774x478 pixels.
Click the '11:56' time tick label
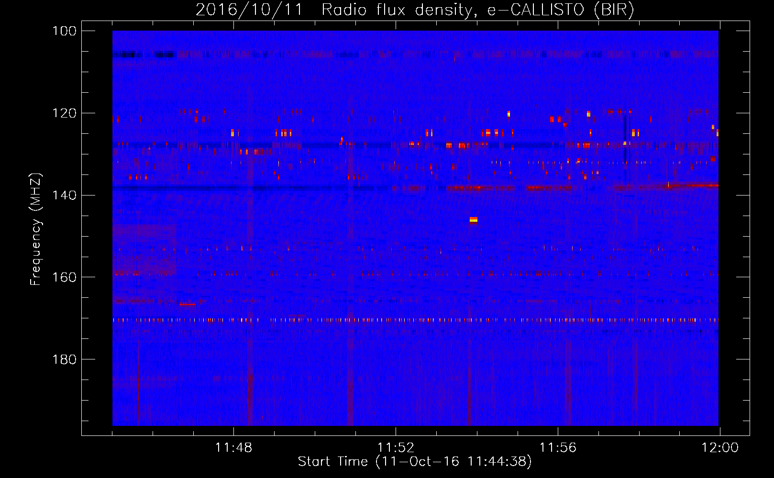558,448
